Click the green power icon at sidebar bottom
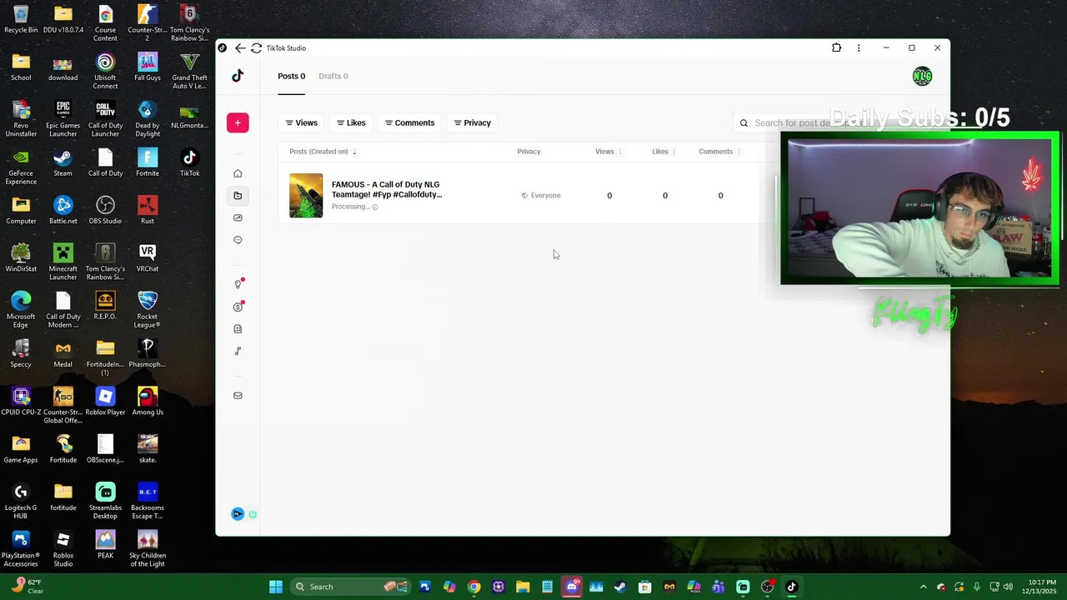Image resolution: width=1067 pixels, height=600 pixels. (x=253, y=514)
